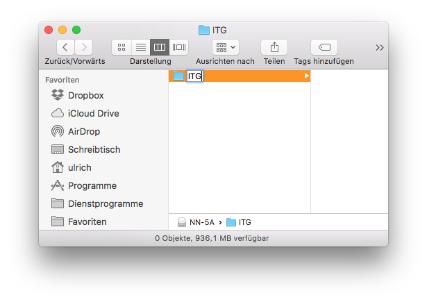Select NN-5A in the path bar
427x302 pixels.
(x=196, y=222)
